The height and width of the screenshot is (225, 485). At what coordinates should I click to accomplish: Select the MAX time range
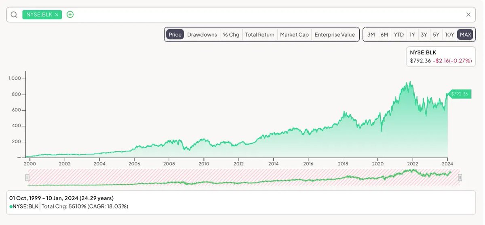pyautogui.click(x=466, y=35)
